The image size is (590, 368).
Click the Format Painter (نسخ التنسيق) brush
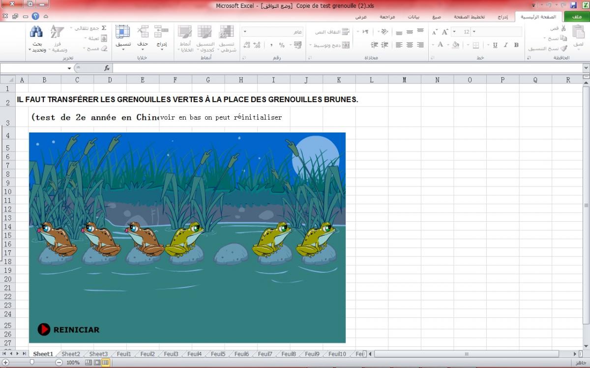563,49
